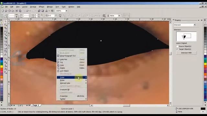The image size is (207, 116).
Task: Choose Properties from the context menu
Action: click(x=72, y=96)
